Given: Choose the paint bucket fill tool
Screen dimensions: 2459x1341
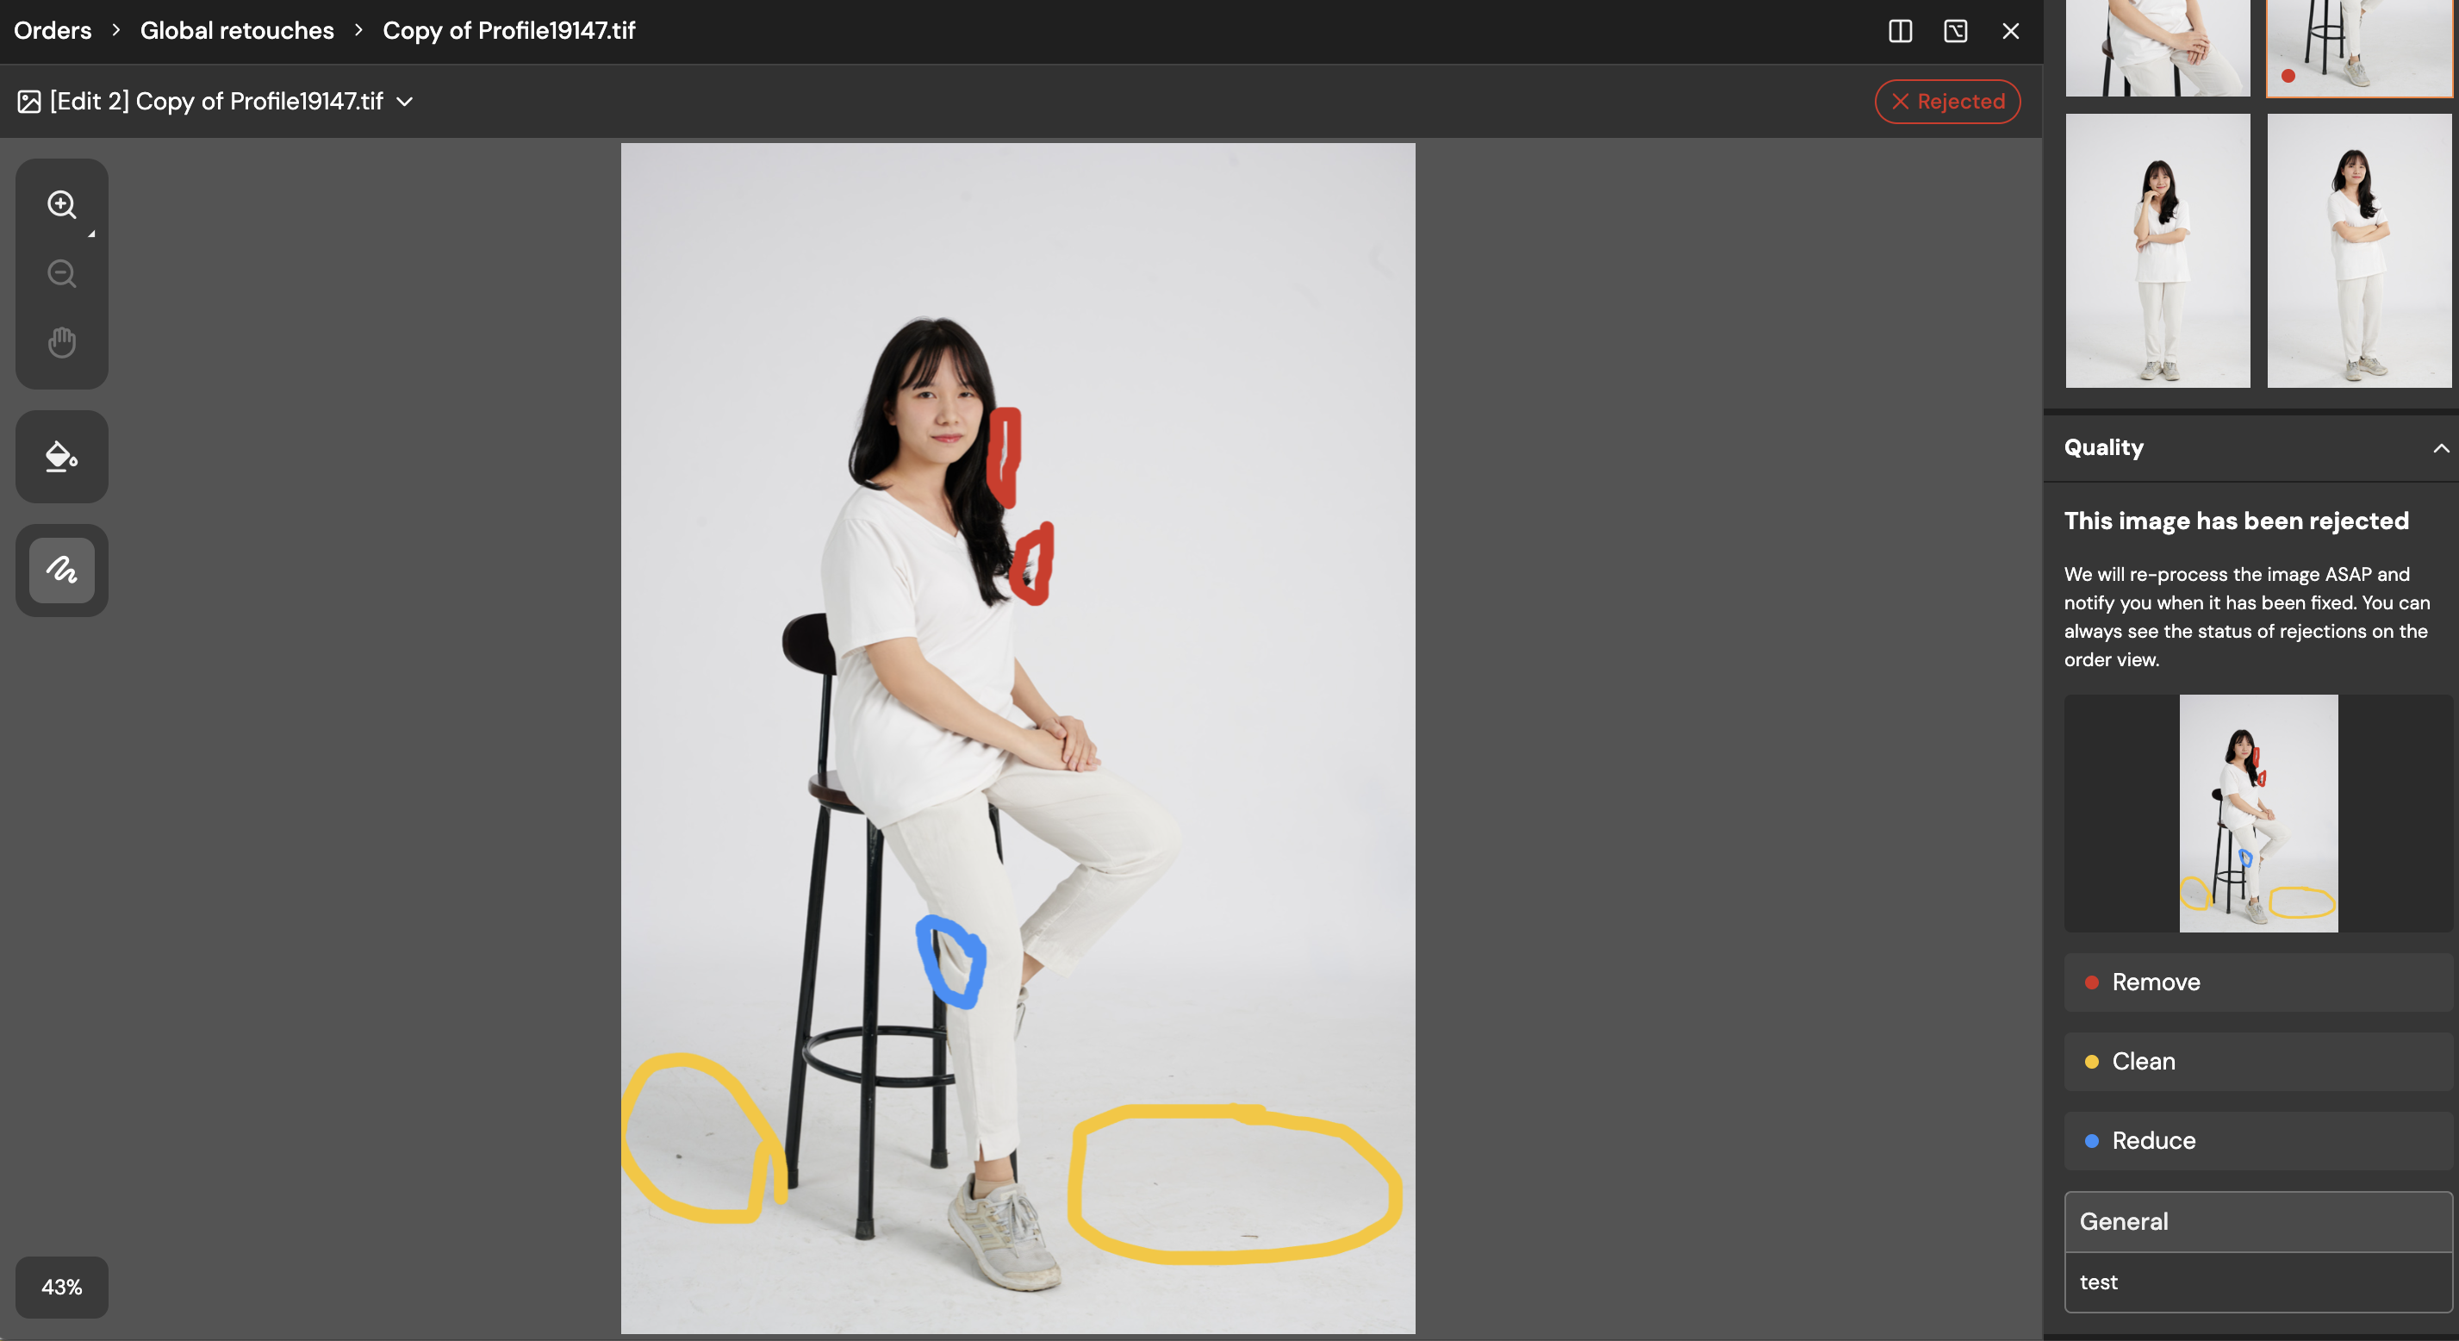Looking at the screenshot, I should click(62, 458).
